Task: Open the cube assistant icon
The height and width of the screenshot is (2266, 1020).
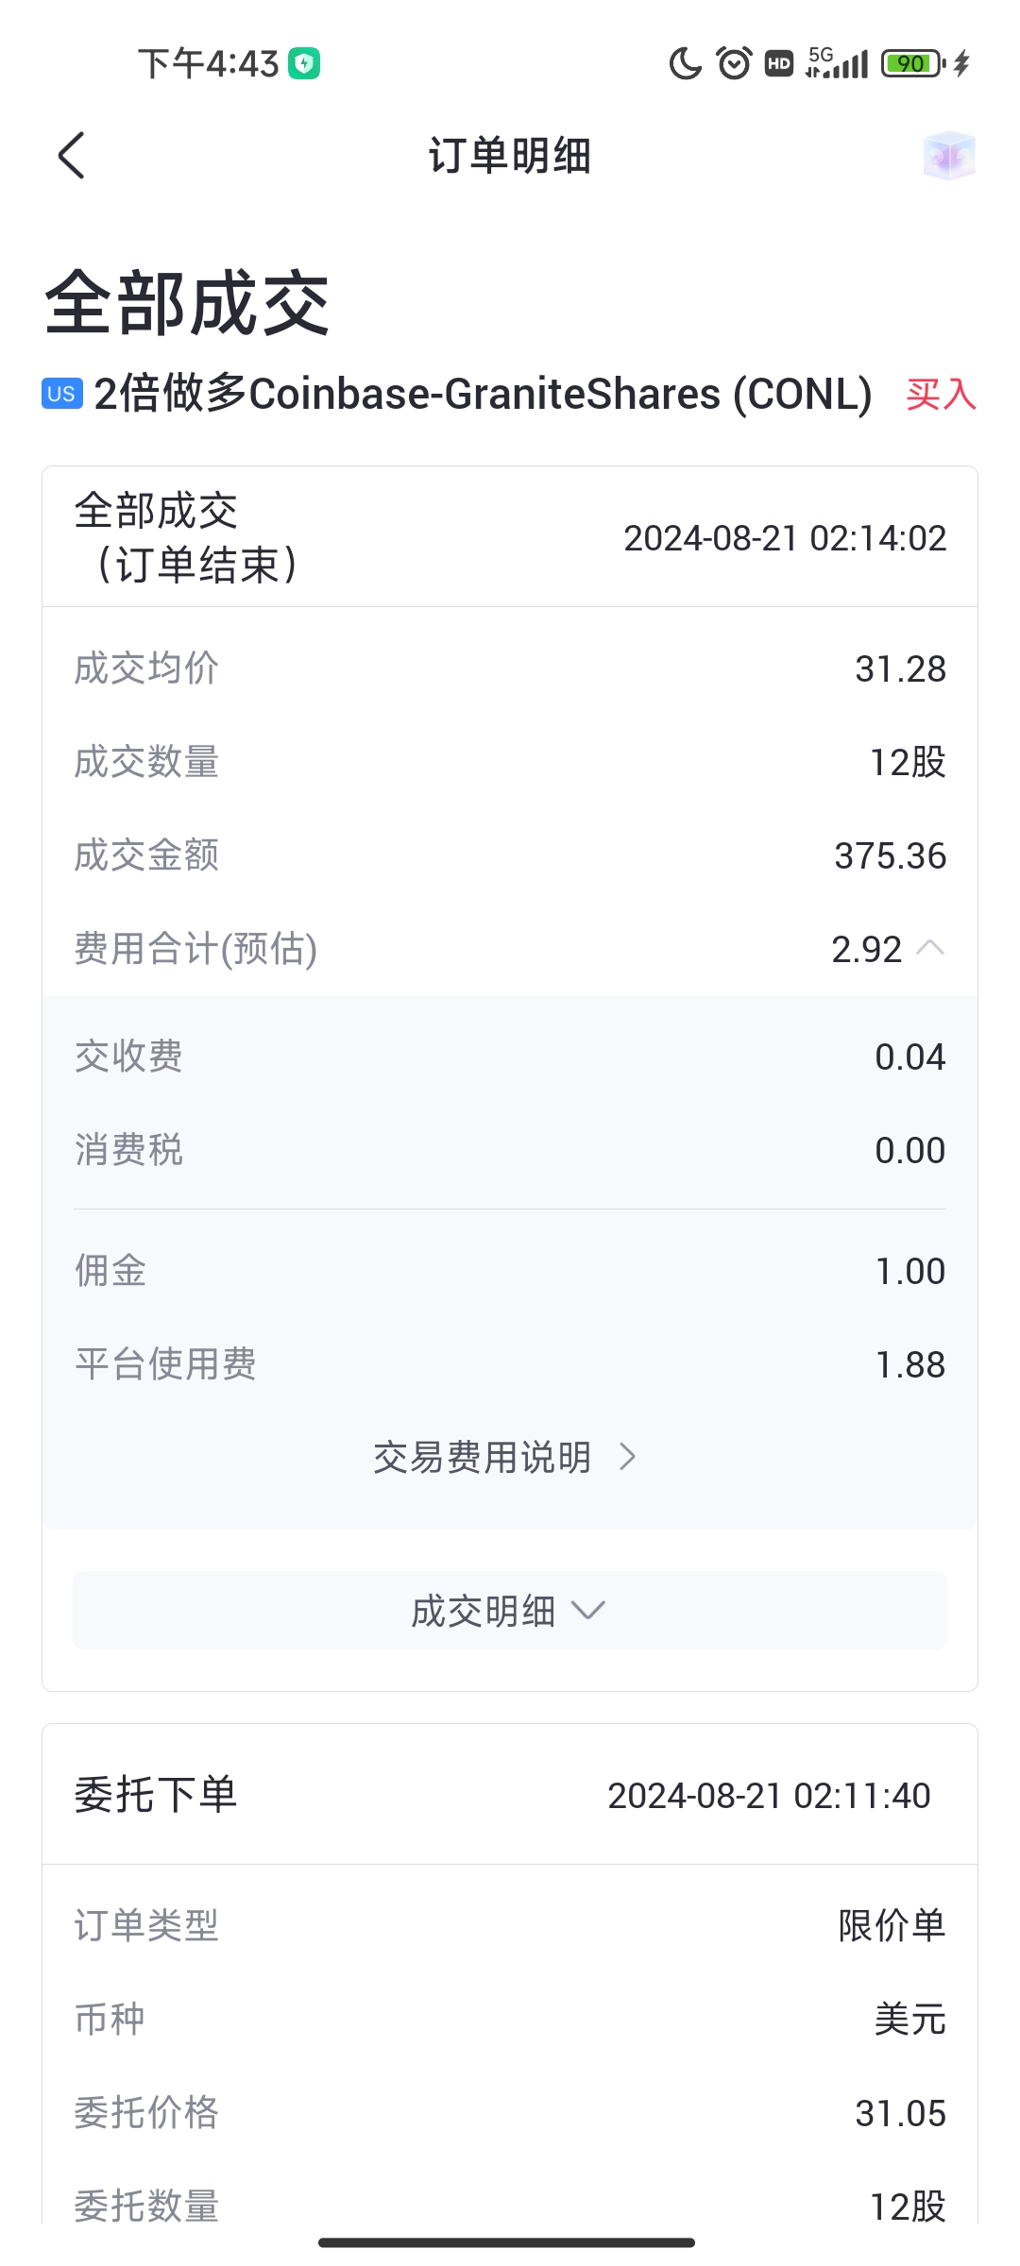Action: 948,156
